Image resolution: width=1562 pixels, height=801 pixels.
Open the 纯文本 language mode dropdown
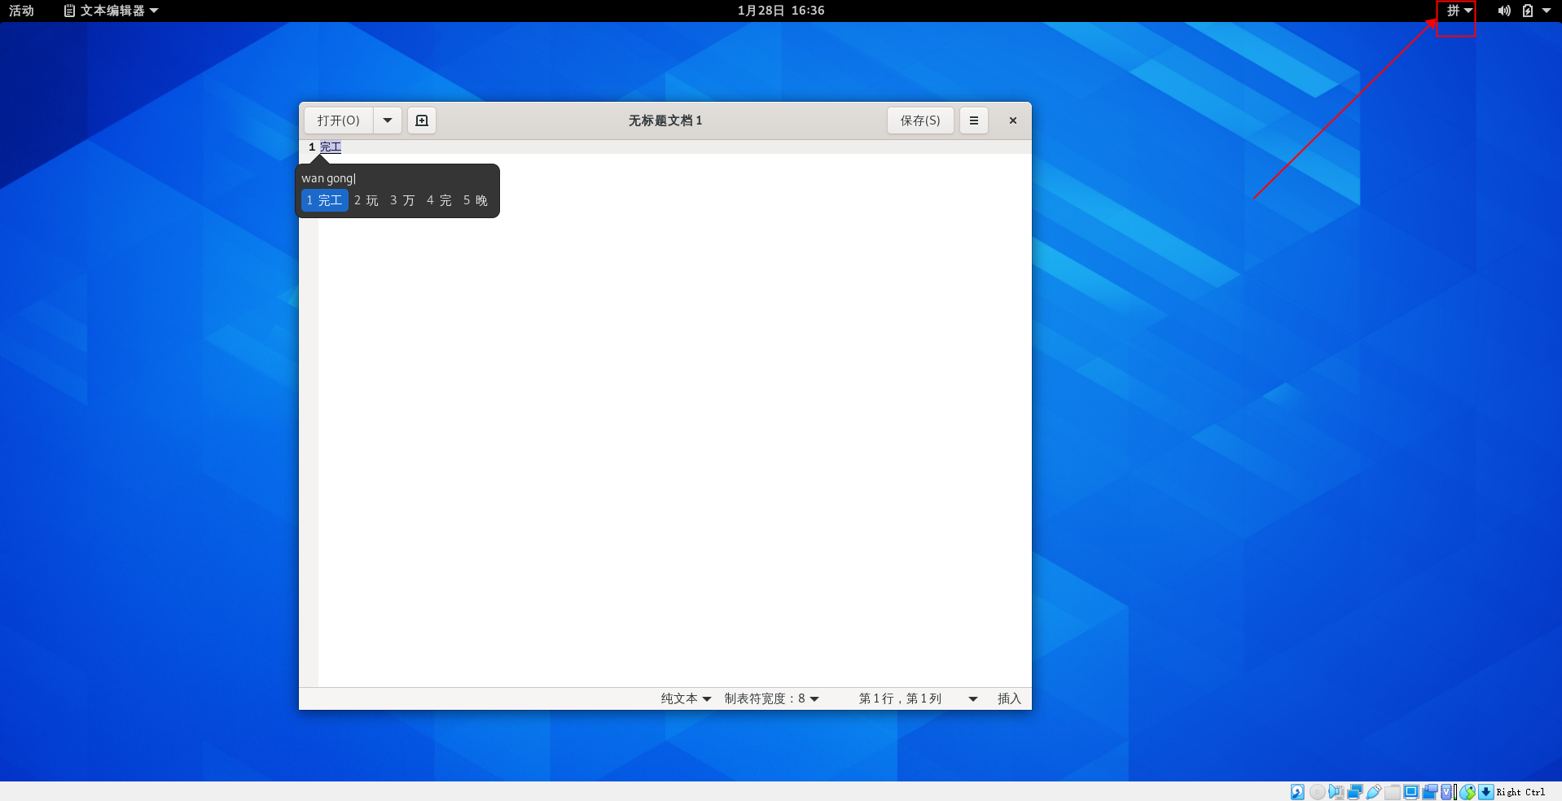(x=684, y=698)
